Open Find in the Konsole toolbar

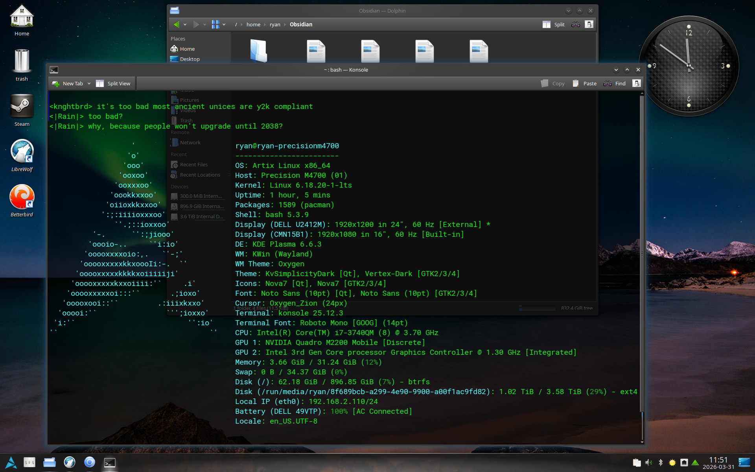[x=614, y=83]
